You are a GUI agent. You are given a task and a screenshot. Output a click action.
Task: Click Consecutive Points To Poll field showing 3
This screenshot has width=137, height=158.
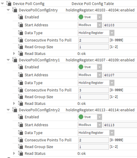point(94,90)
